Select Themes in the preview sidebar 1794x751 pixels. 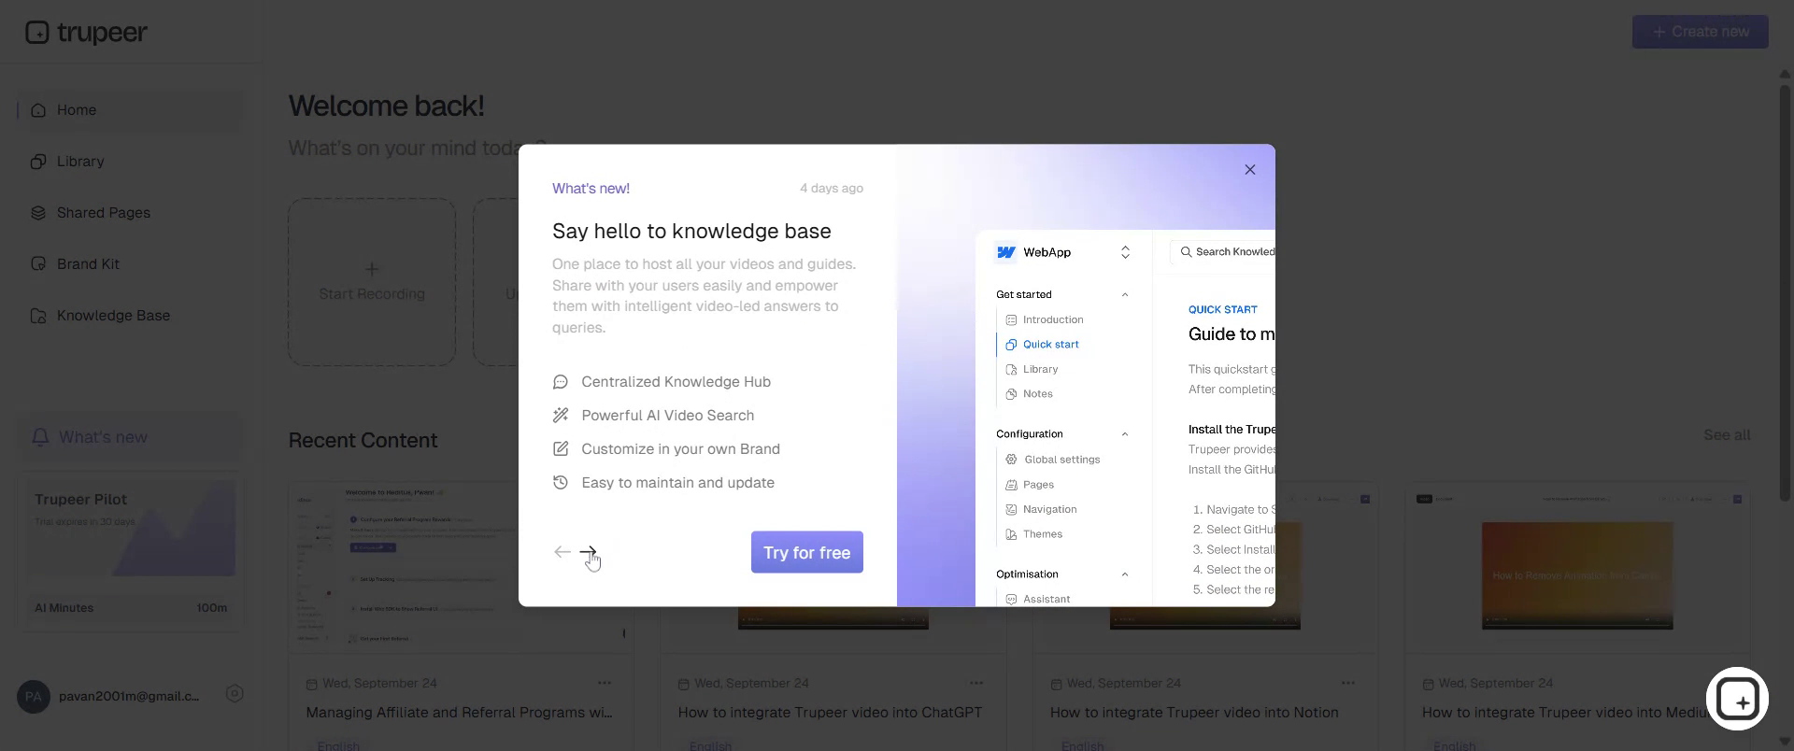coord(1033,534)
